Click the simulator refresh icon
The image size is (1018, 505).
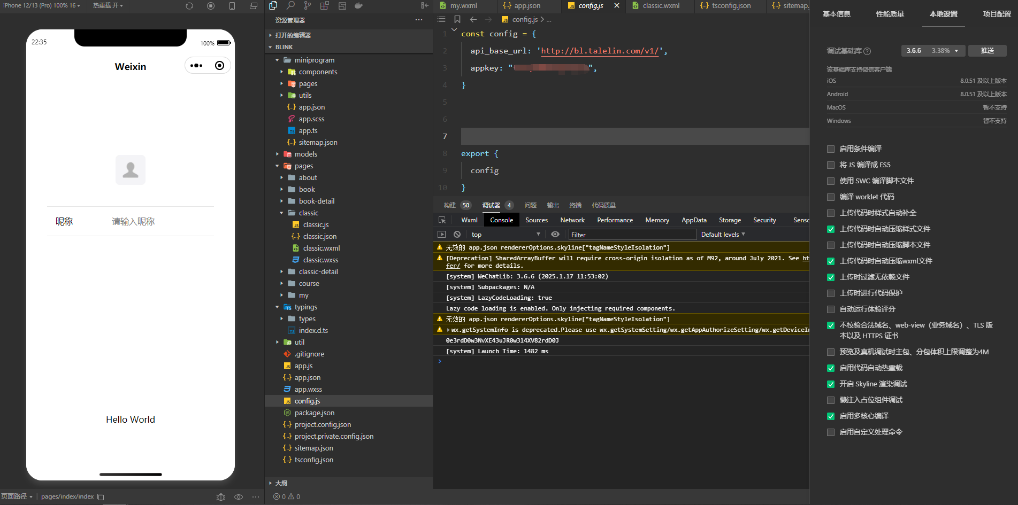[x=189, y=6]
